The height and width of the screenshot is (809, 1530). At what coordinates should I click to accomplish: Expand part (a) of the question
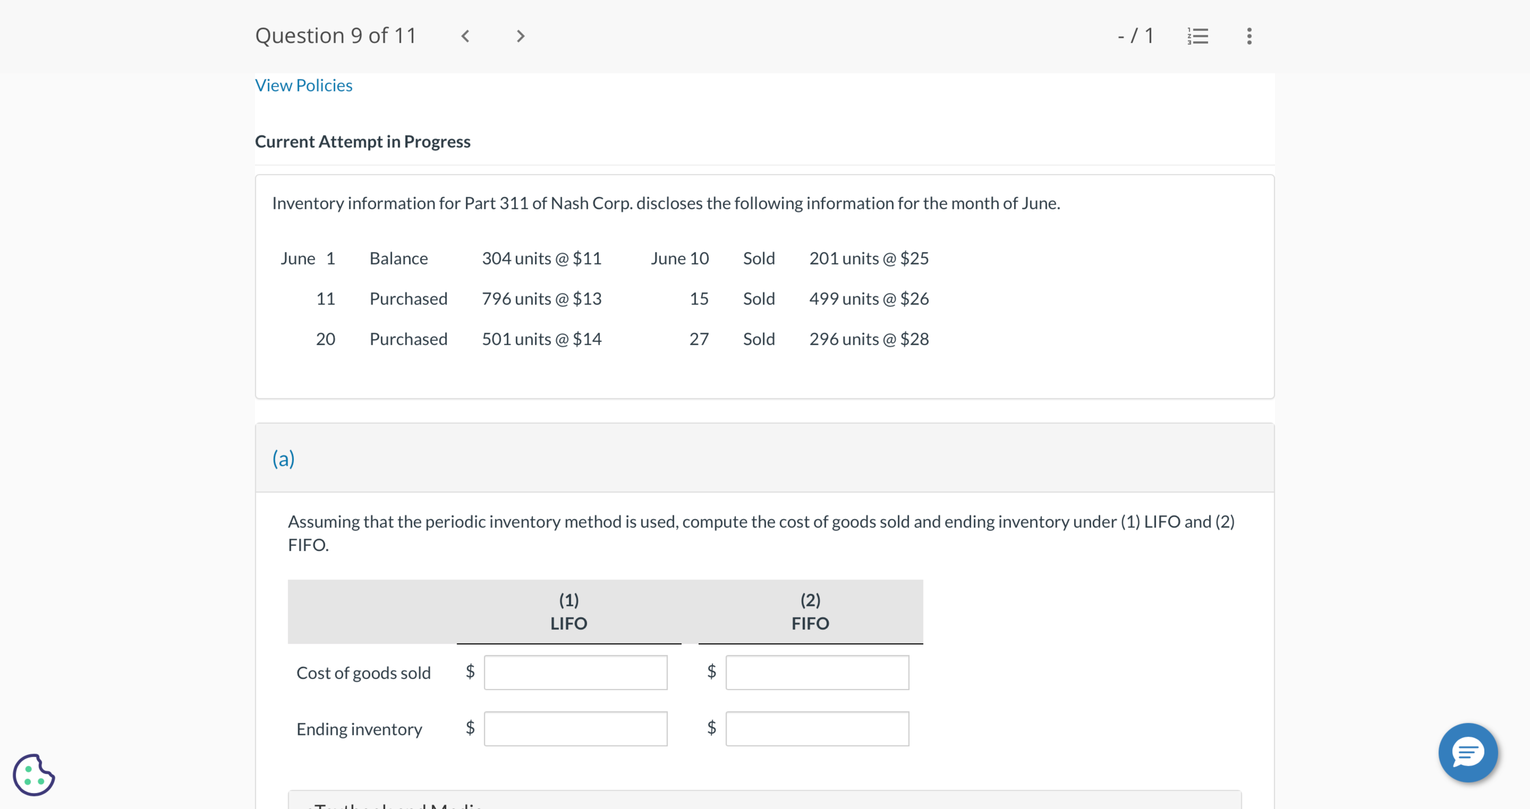pos(283,458)
